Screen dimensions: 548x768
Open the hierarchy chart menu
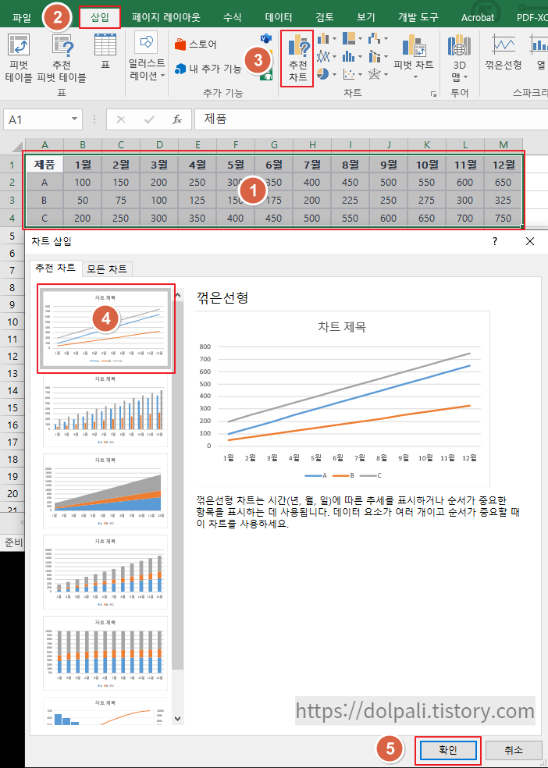point(352,38)
